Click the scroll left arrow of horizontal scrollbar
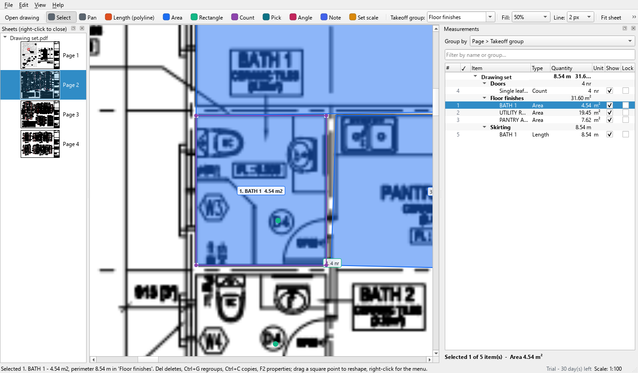This screenshot has width=638, height=373. pos(93,359)
